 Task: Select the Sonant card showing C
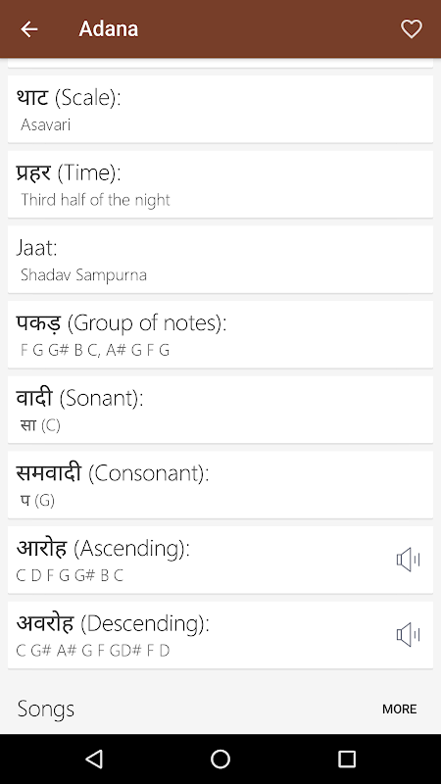[x=220, y=410]
